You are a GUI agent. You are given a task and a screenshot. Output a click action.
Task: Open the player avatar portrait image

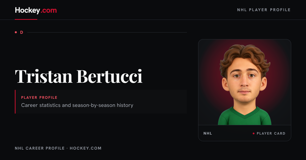tap(245, 82)
